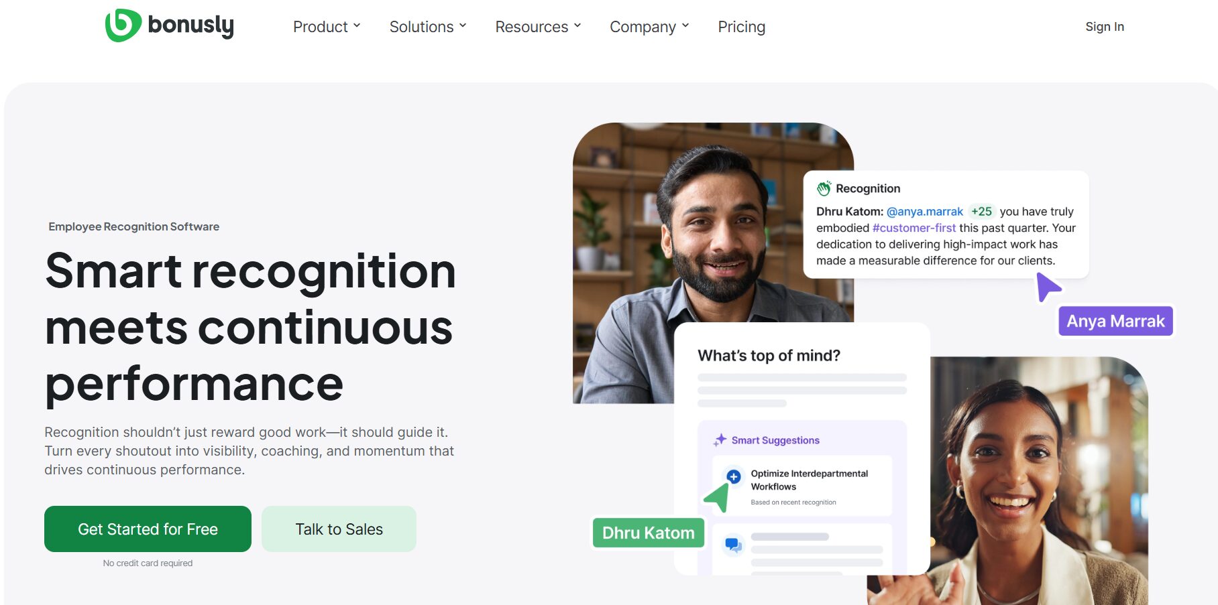Click the blue chat bubbles icon

(x=733, y=545)
